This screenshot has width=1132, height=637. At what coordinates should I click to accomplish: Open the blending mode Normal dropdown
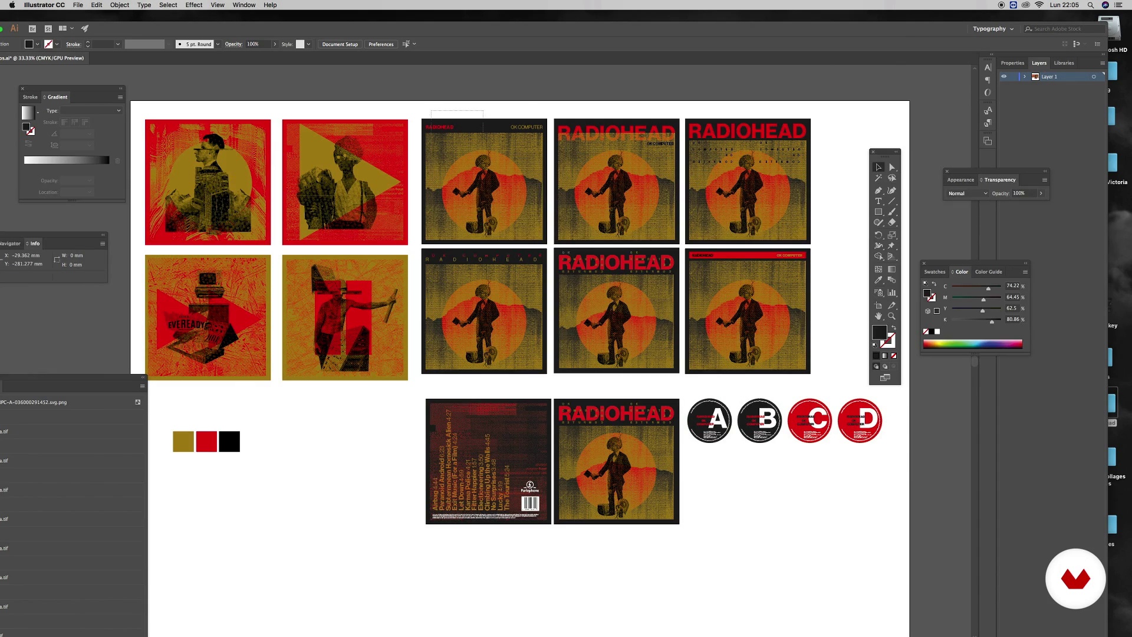pyautogui.click(x=967, y=193)
